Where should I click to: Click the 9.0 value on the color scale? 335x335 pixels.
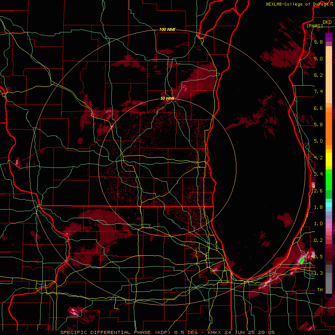pyautogui.click(x=318, y=58)
